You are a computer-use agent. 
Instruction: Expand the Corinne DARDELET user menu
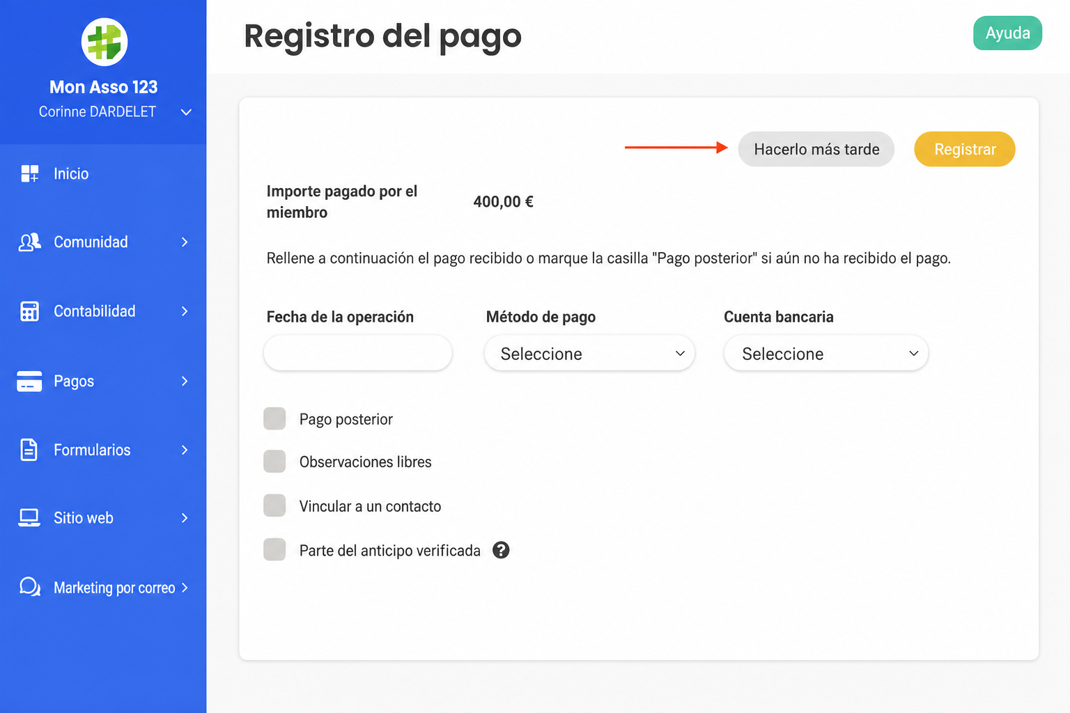point(186,112)
